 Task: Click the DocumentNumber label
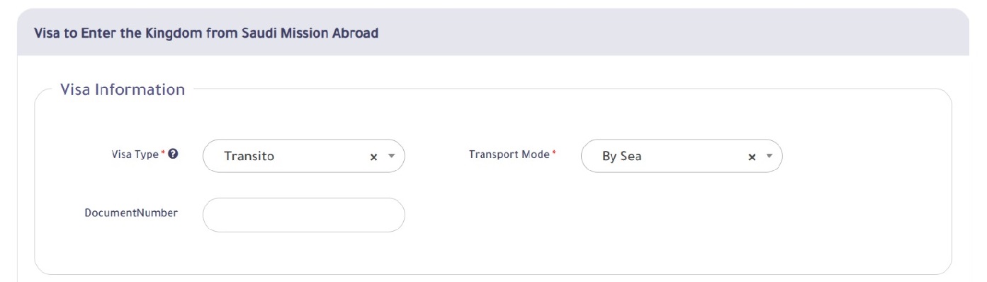(131, 213)
